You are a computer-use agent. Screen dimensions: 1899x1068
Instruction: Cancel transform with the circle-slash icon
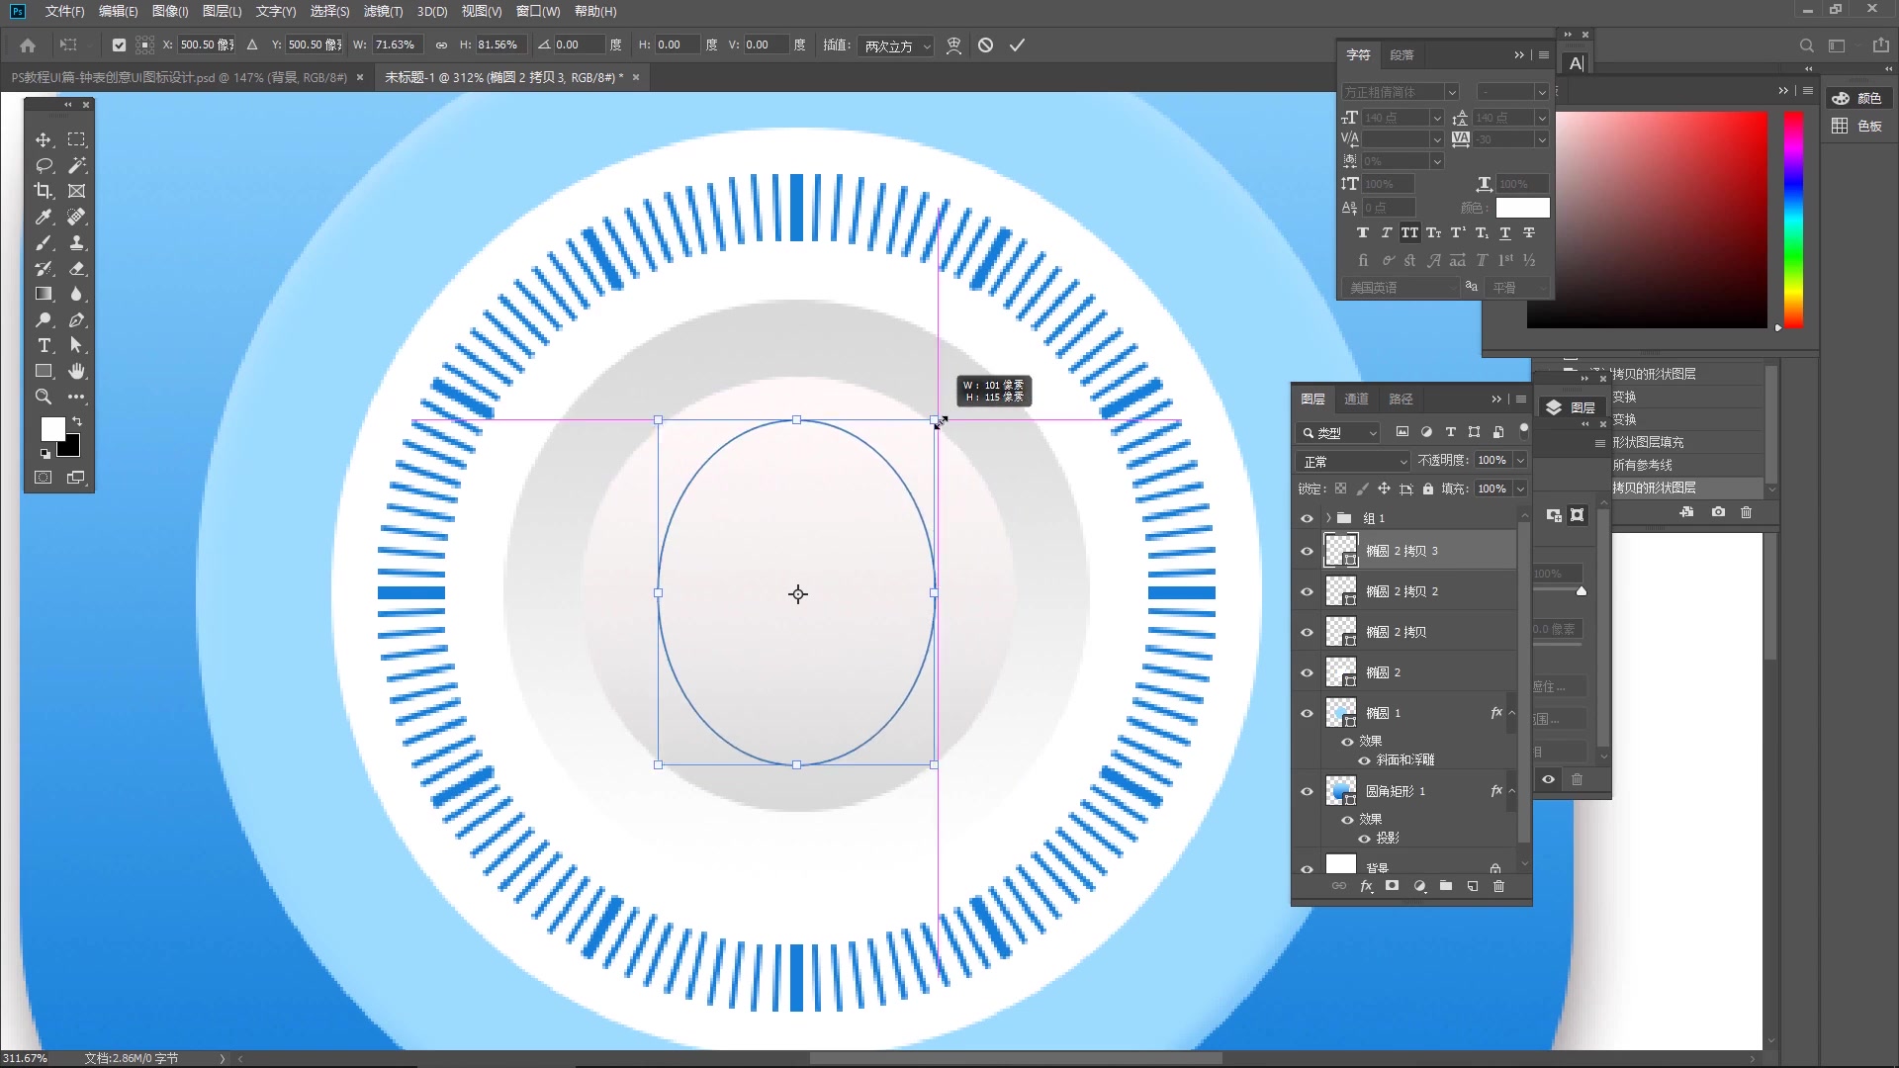985,45
